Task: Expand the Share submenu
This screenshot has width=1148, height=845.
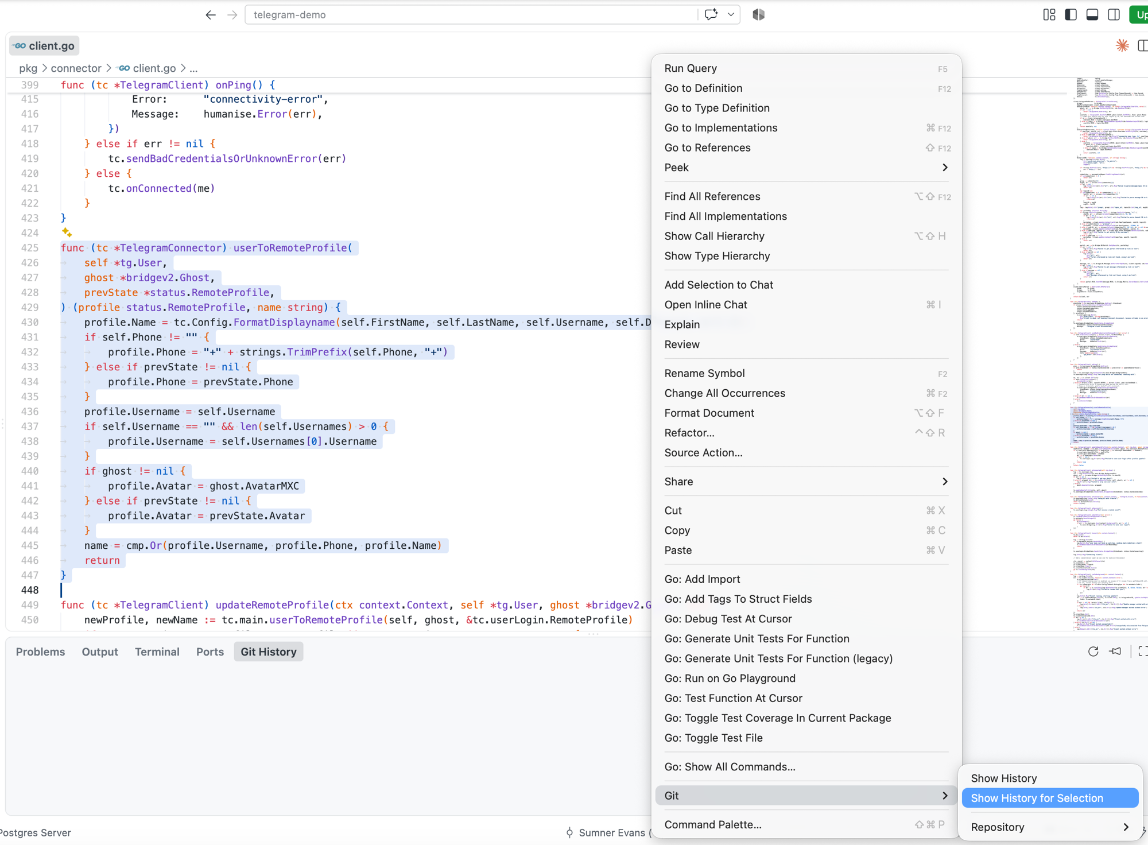Action: click(806, 482)
